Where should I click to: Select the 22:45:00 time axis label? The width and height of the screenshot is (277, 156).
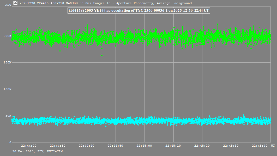coord(144,146)
